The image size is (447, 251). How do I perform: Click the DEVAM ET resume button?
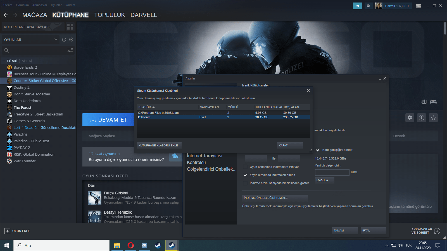(x=108, y=120)
